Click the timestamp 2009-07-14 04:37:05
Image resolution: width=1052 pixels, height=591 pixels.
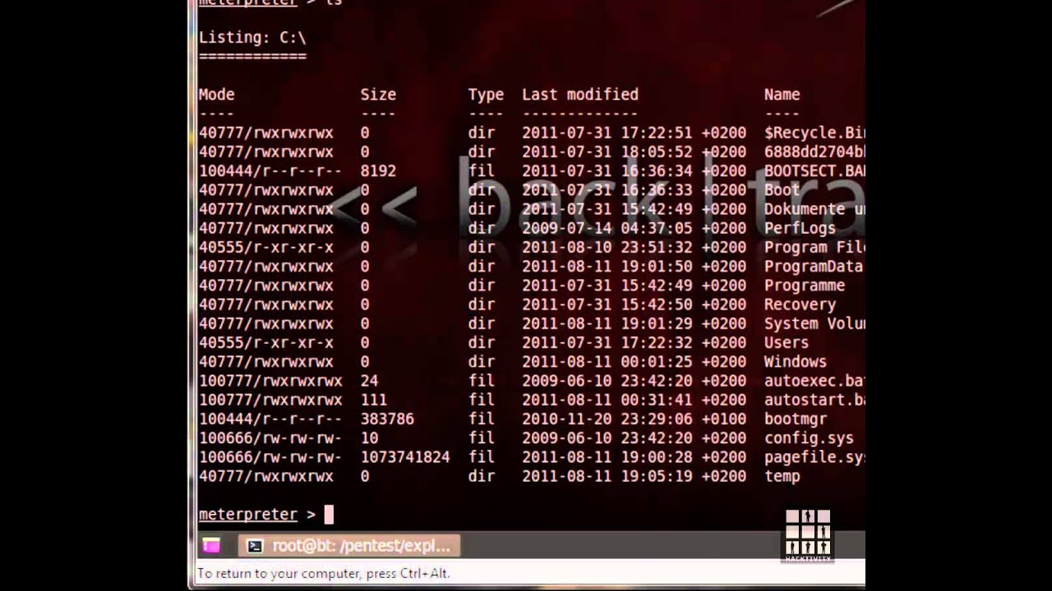point(607,228)
